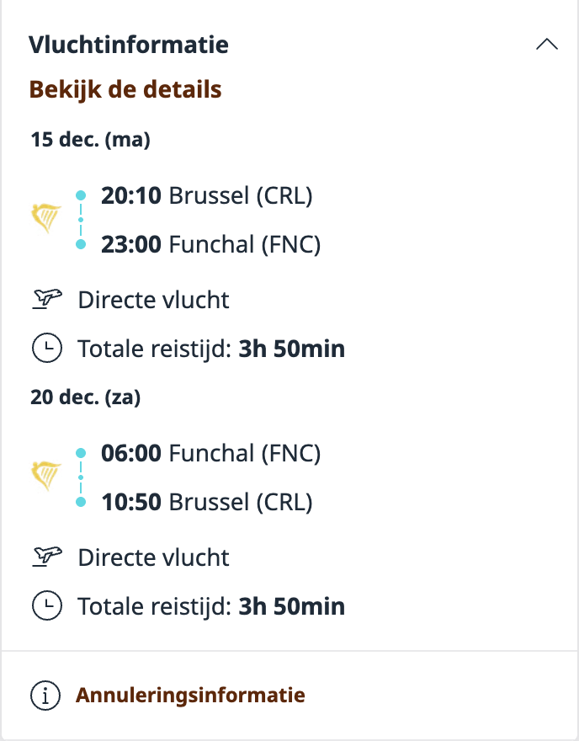This screenshot has width=579, height=741.
Task: Collapse the Vluchtinformatie panel via its chevron
Action: pos(549,43)
